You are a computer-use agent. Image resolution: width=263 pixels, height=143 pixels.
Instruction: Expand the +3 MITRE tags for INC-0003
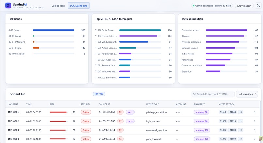click(x=240, y=130)
